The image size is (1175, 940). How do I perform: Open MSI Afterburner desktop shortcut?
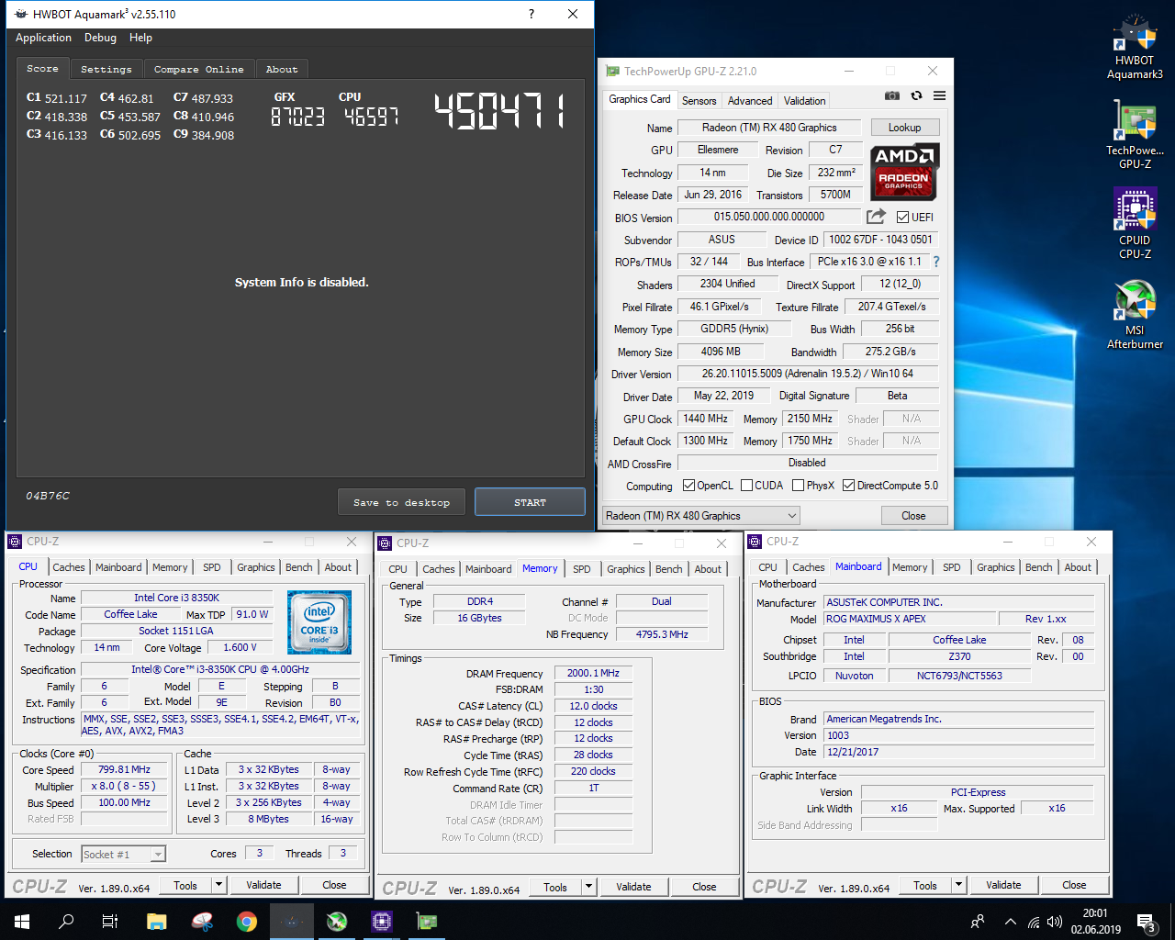click(1135, 314)
